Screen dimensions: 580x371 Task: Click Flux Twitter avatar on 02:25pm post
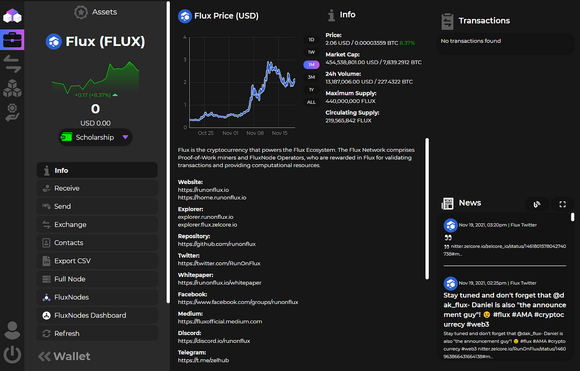[450, 283]
